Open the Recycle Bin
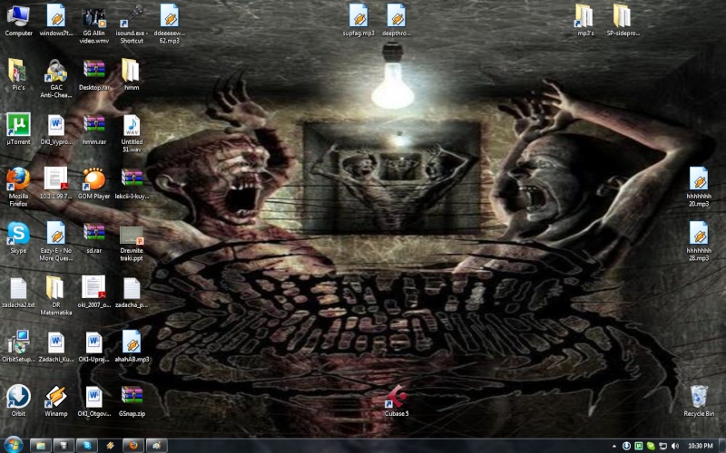The height and width of the screenshot is (453, 726). (699, 400)
